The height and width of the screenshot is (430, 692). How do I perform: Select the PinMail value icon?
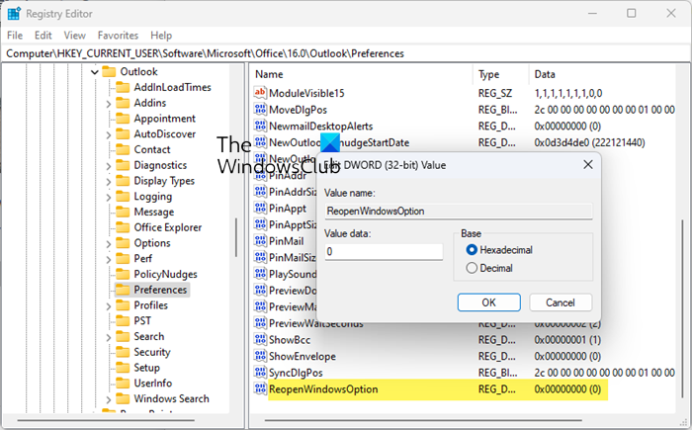click(x=260, y=240)
